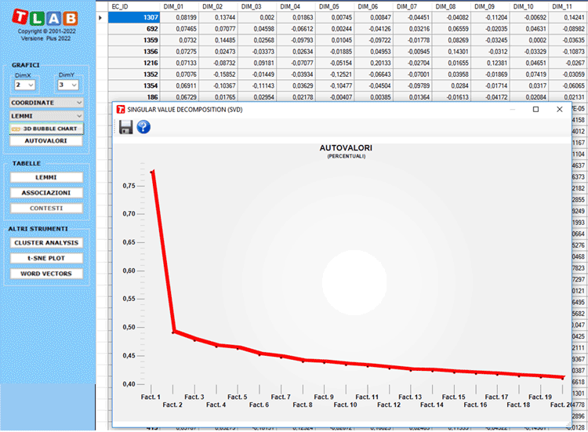588x432 pixels.
Task: Click the DIM_08 column header
Action: (x=452, y=7)
